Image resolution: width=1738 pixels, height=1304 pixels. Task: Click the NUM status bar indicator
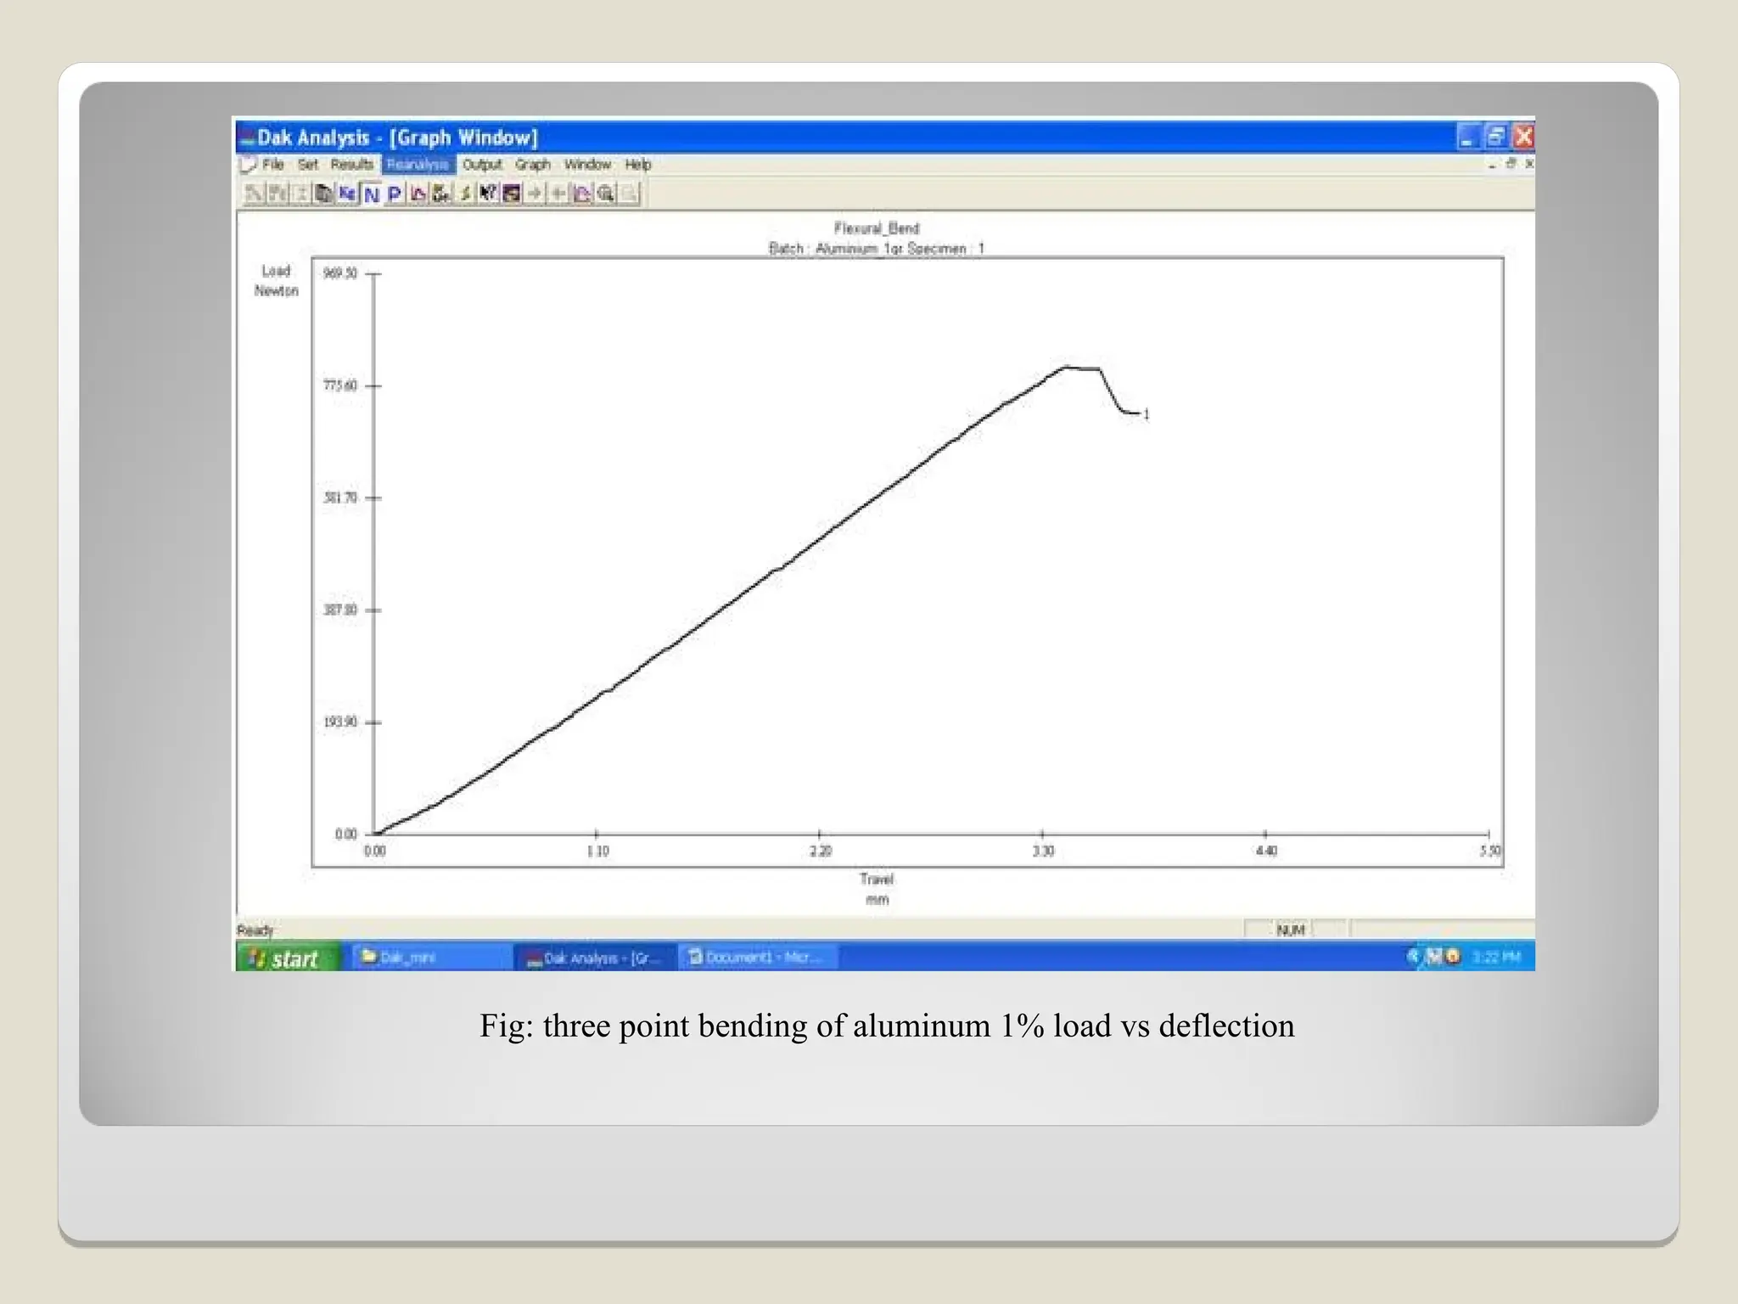pyautogui.click(x=1290, y=930)
